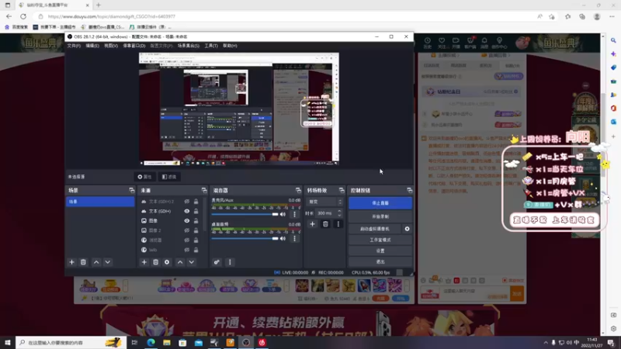Viewport: 621px width, 349px height.
Task: Add a new source with plus icon
Action: point(144,262)
